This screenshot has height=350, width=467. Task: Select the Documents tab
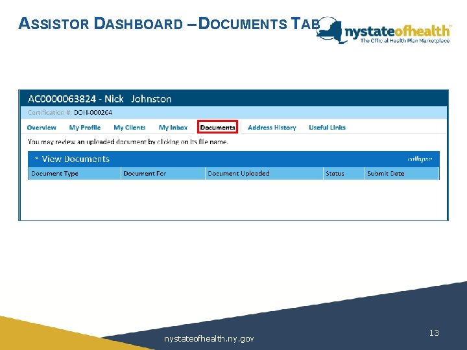click(x=217, y=127)
